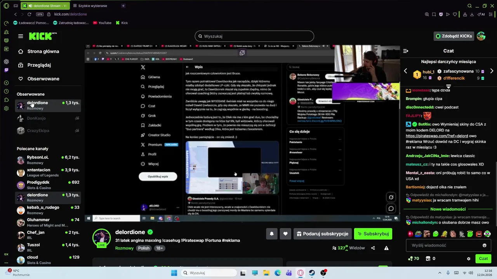Image resolution: width=497 pixels, height=279 pixels.
Task: Toggle stream notifications bell
Action: [x=272, y=234]
